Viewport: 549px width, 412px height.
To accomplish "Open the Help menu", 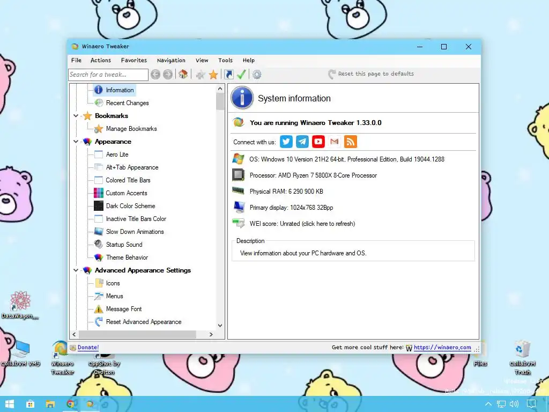I will (249, 60).
